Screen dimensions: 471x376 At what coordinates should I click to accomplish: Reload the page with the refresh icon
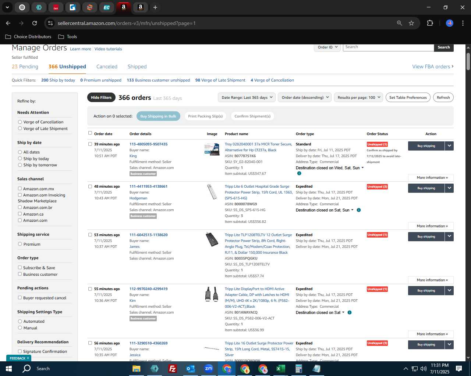[x=35, y=23]
